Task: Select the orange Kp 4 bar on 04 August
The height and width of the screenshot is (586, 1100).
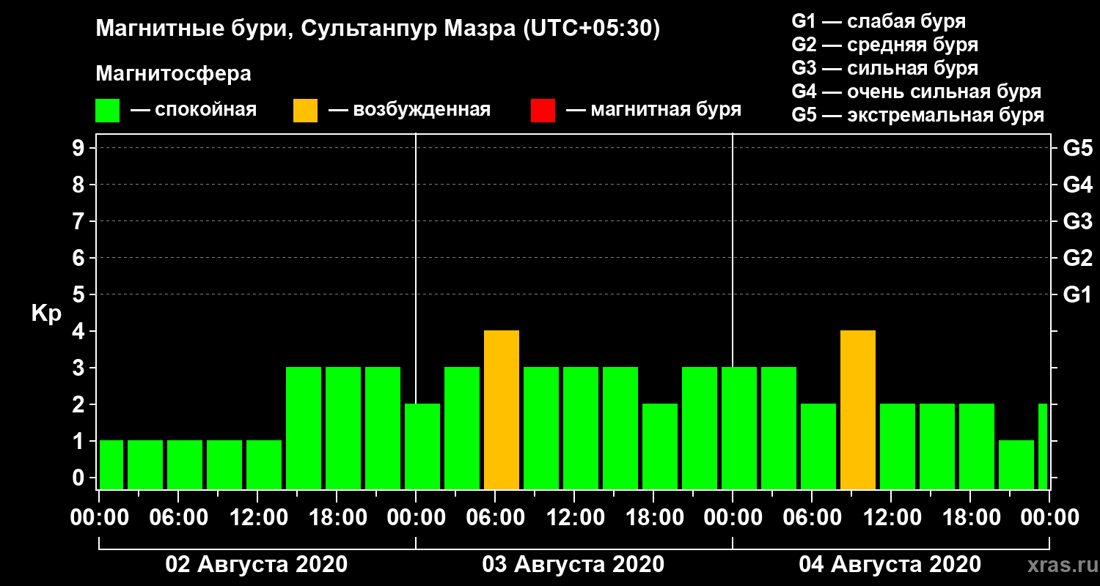Action: pyautogui.click(x=858, y=410)
